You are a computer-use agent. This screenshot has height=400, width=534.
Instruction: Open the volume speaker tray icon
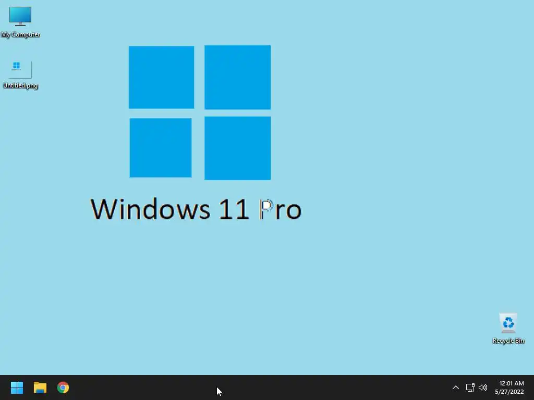click(x=483, y=387)
